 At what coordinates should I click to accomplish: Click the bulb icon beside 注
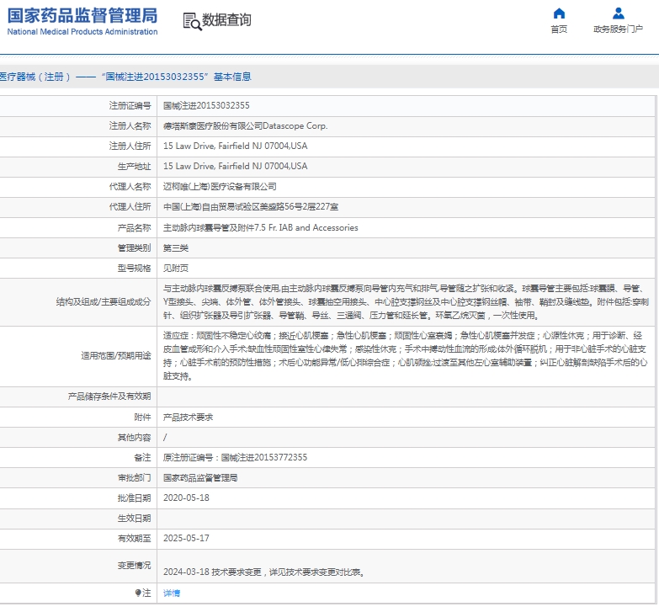click(x=138, y=593)
